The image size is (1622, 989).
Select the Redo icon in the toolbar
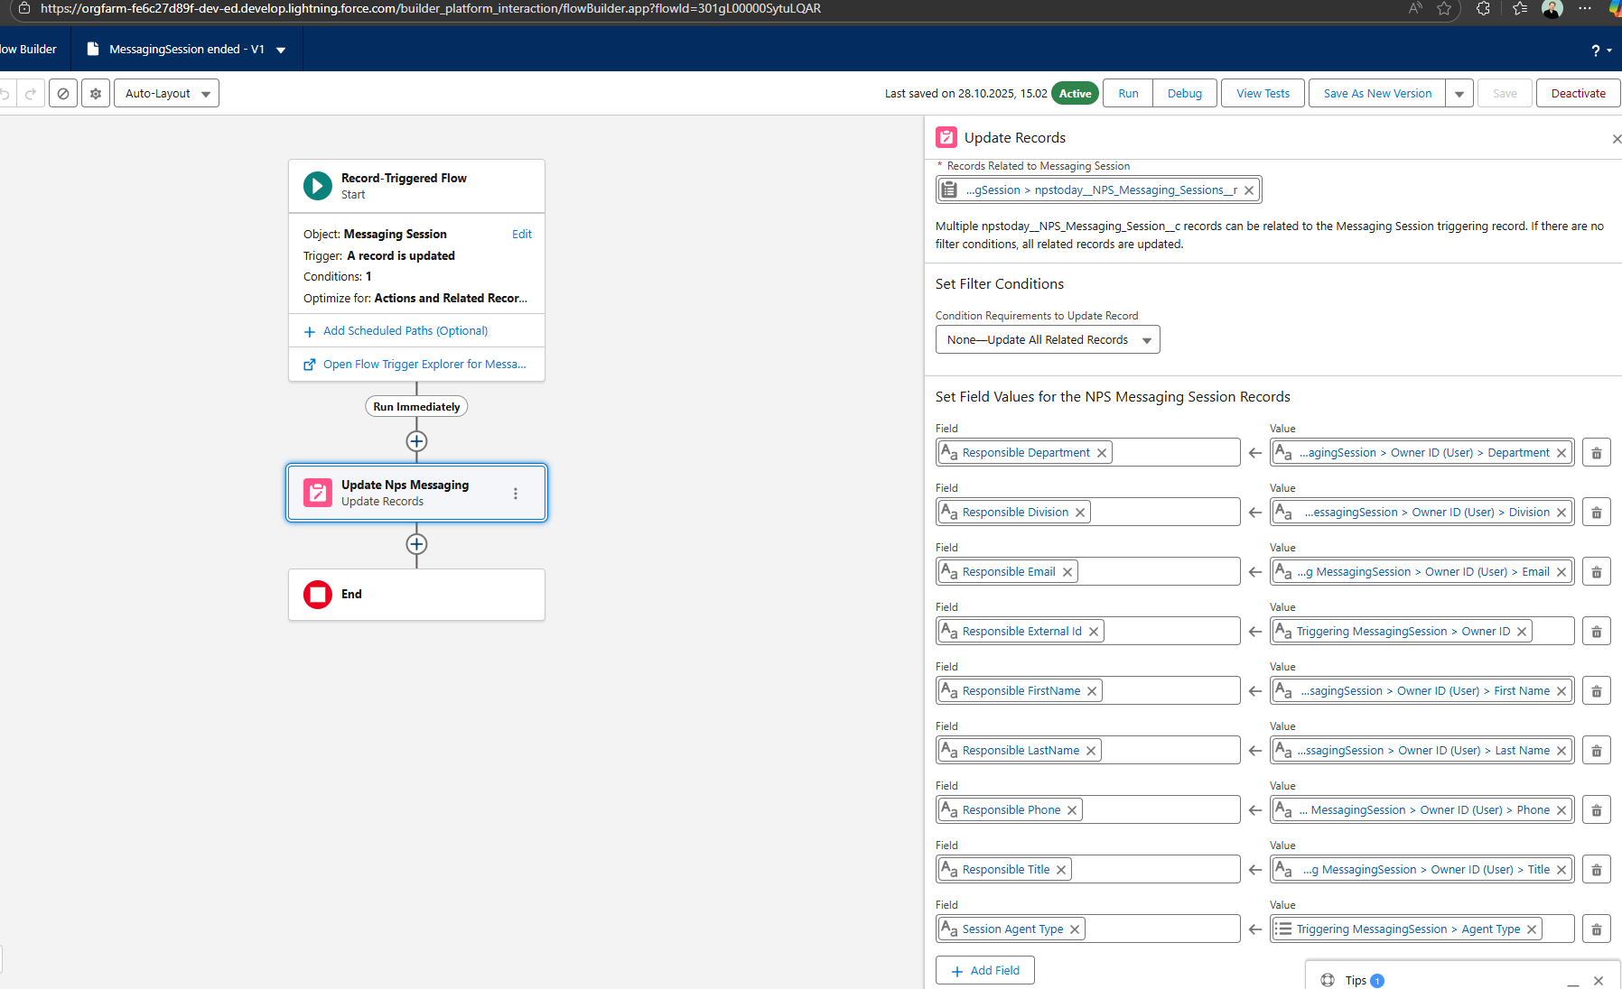pos(31,93)
